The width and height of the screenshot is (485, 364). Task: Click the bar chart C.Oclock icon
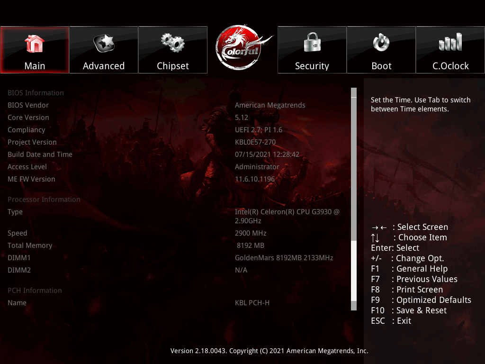(x=450, y=42)
